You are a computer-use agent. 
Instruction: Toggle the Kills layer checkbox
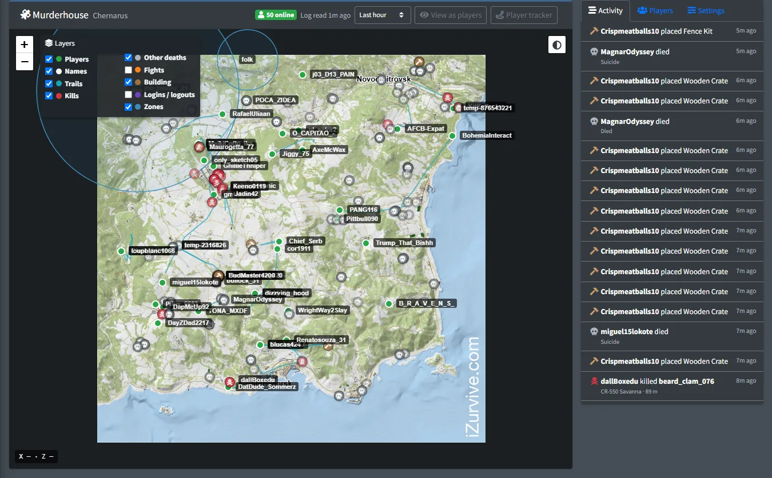[49, 96]
